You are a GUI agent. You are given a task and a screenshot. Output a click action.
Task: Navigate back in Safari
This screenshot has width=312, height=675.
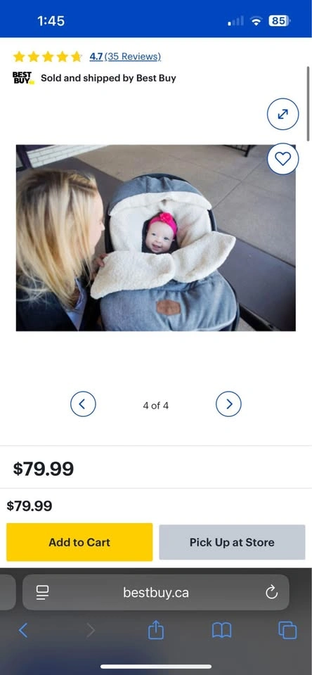(23, 631)
